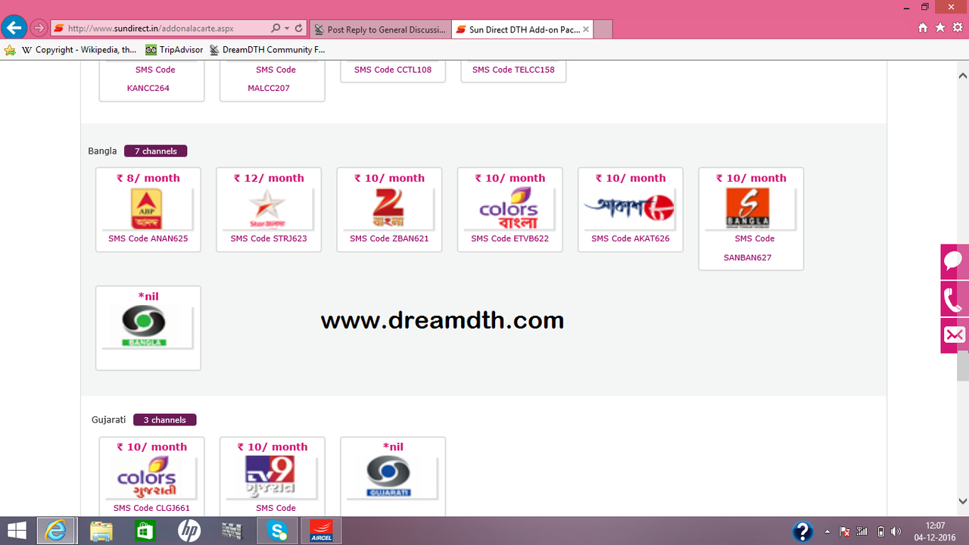This screenshot has height=545, width=969.
Task: Open Skype from the taskbar
Action: pos(277,531)
